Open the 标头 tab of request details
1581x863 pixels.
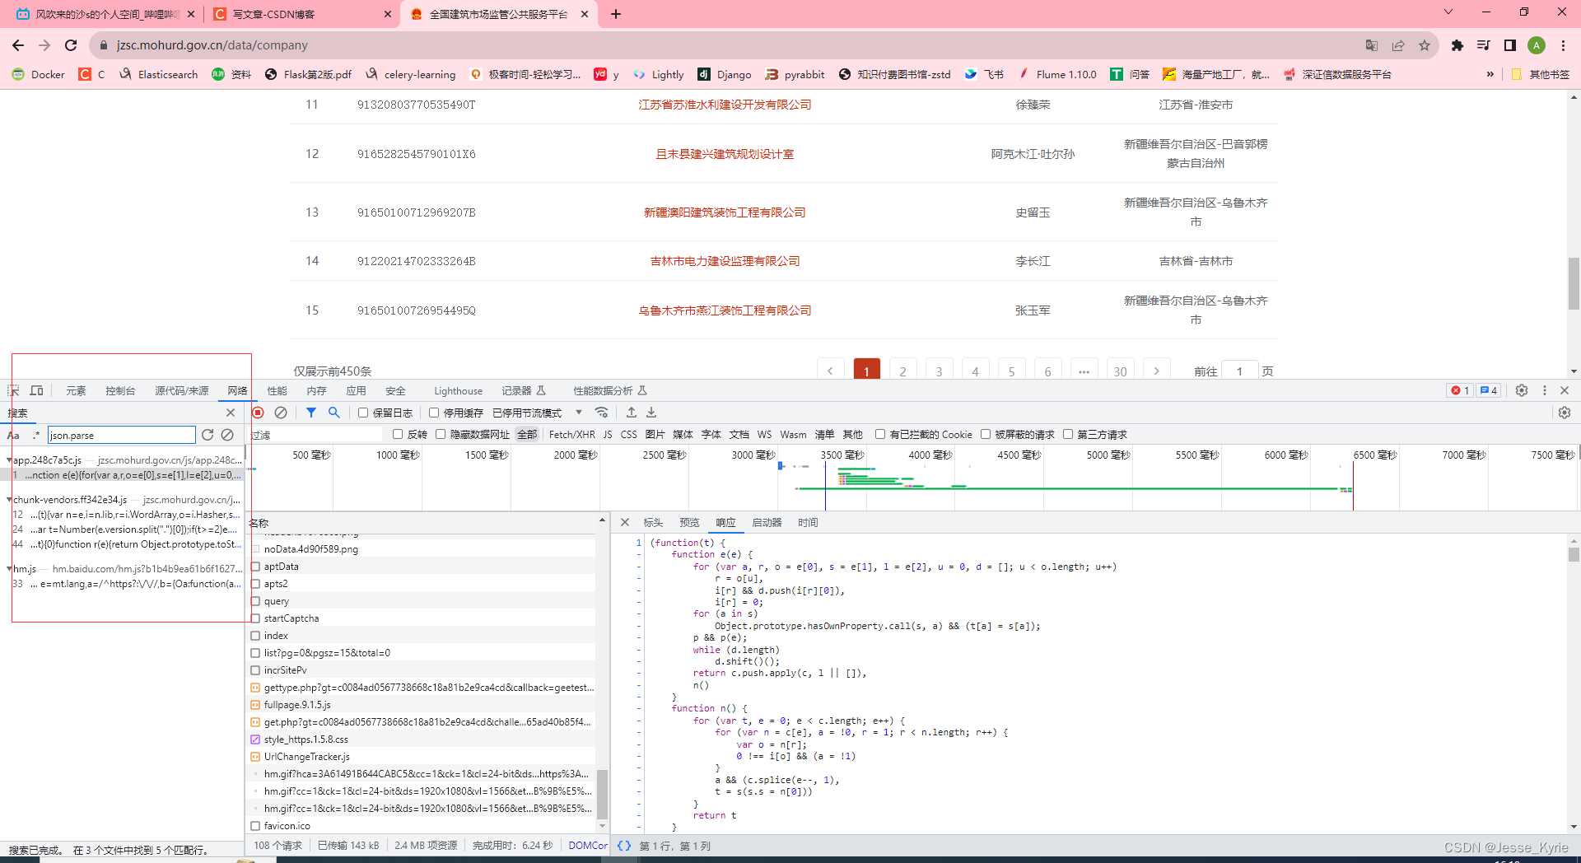[653, 522]
